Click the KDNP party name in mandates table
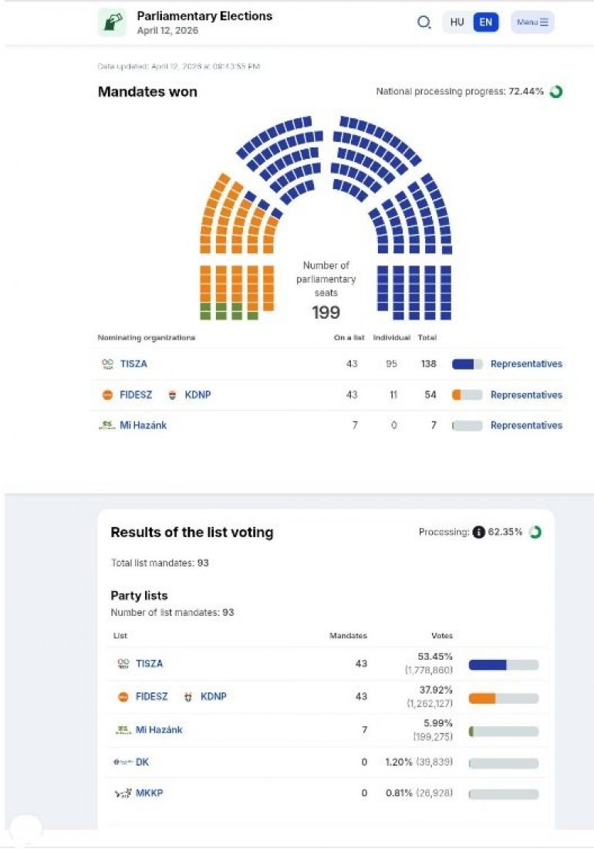Image resolution: width=594 pixels, height=849 pixels. [197, 395]
